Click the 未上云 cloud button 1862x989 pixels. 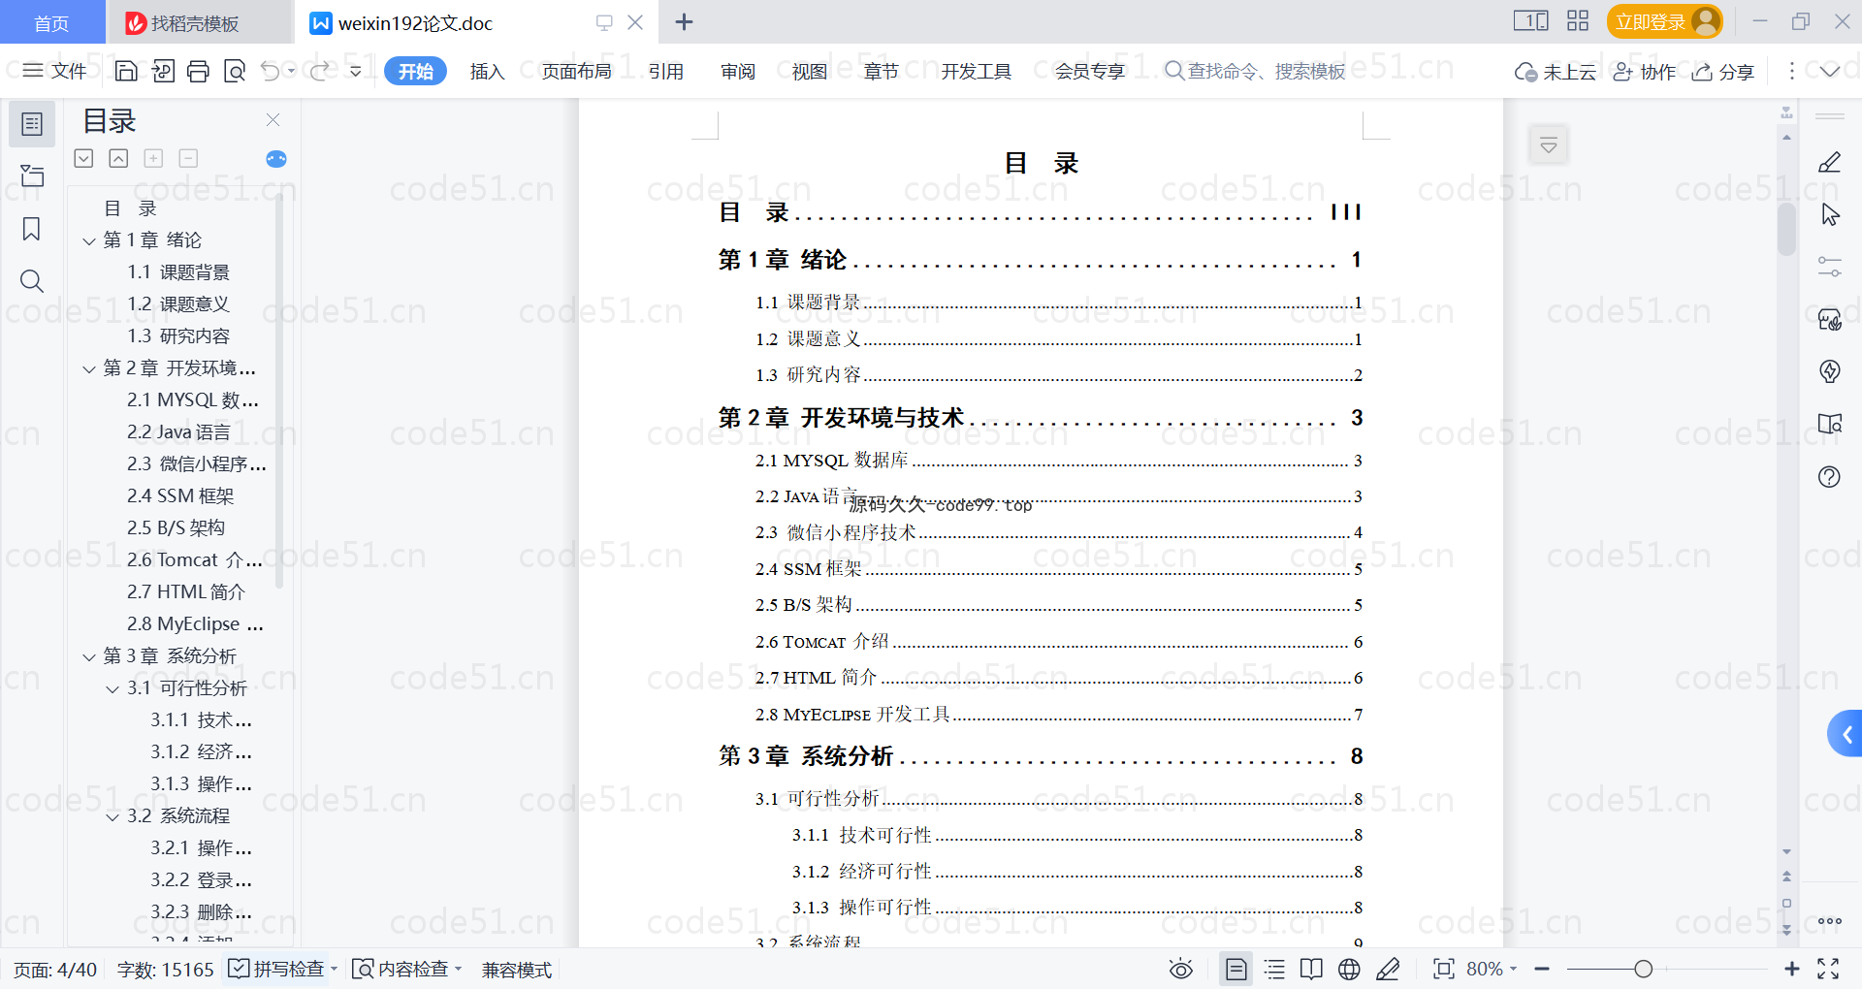(1555, 71)
